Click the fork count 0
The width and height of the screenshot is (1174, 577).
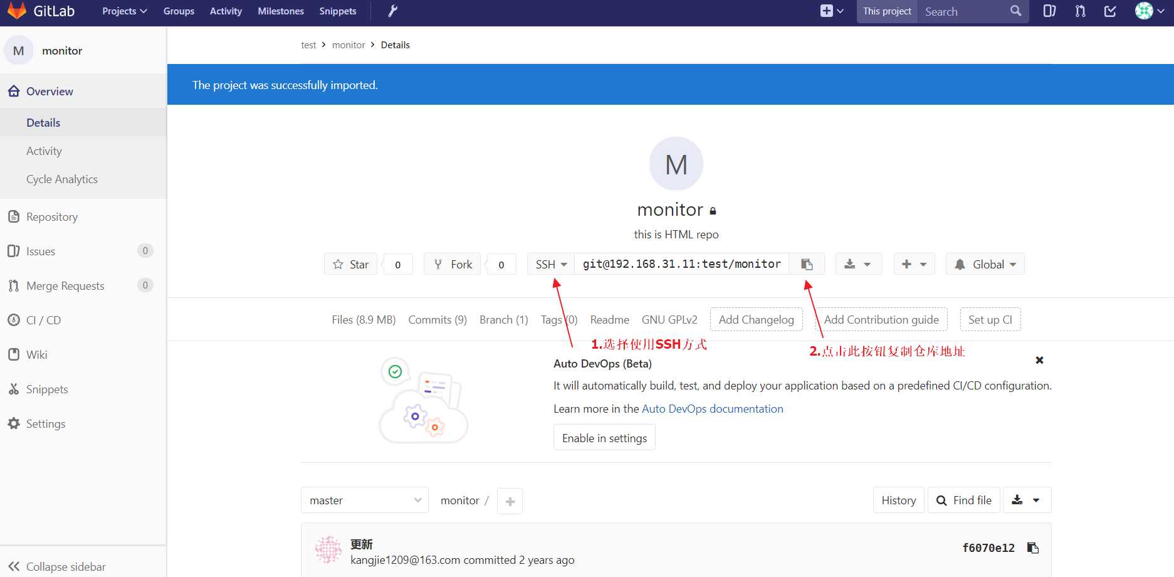(501, 265)
